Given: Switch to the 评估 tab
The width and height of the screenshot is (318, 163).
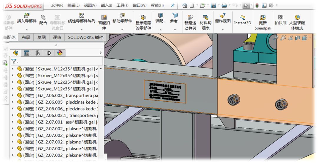Looking at the screenshot, I should pos(57,37).
